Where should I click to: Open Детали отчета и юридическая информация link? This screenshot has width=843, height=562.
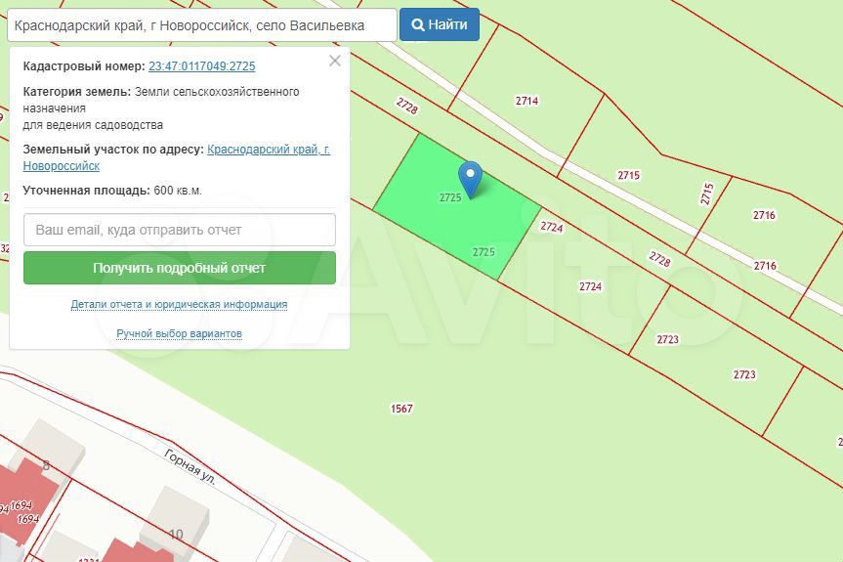179,304
